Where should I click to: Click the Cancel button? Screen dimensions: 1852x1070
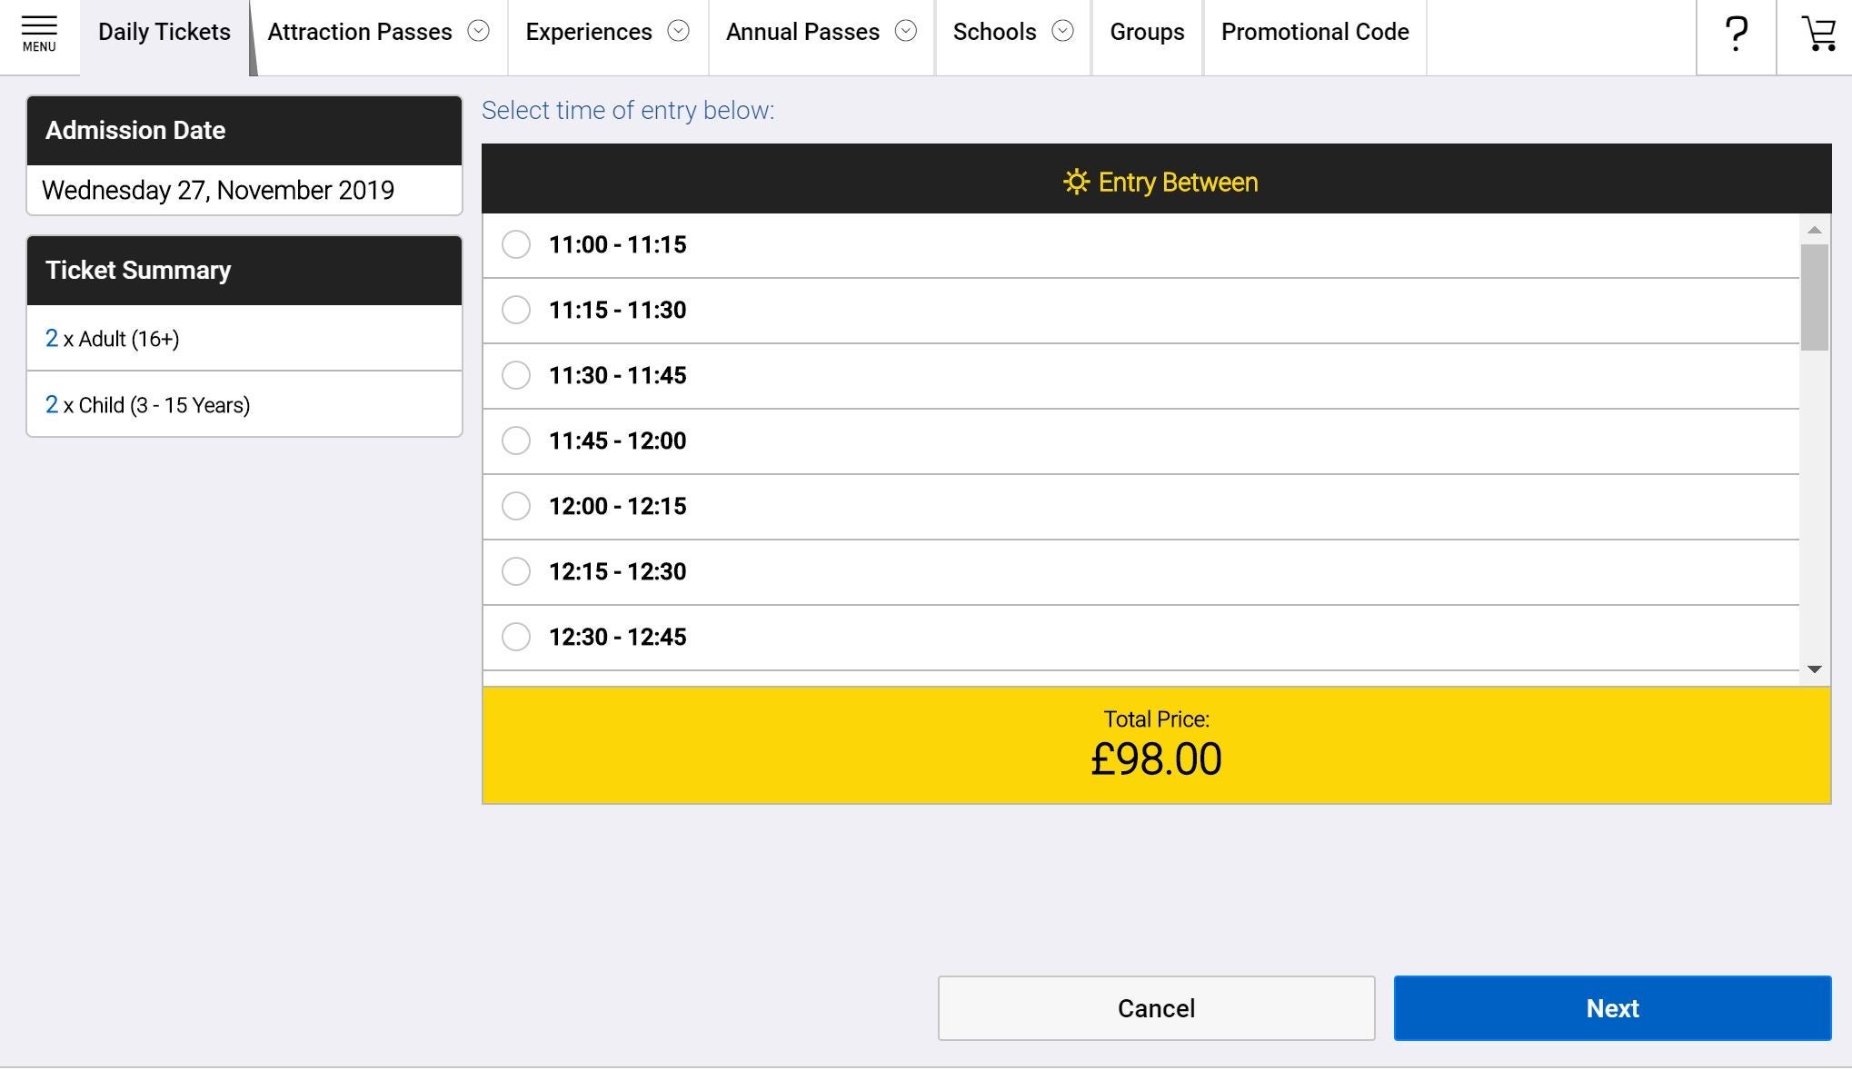(1156, 1008)
